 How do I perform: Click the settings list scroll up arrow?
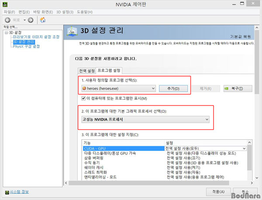(249, 142)
